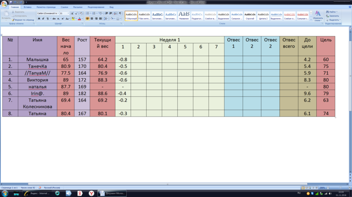Viewport: 352px width, 197px height.
Task: Apply italic formatting to the text
Action: pyautogui.click(x=43, y=19)
